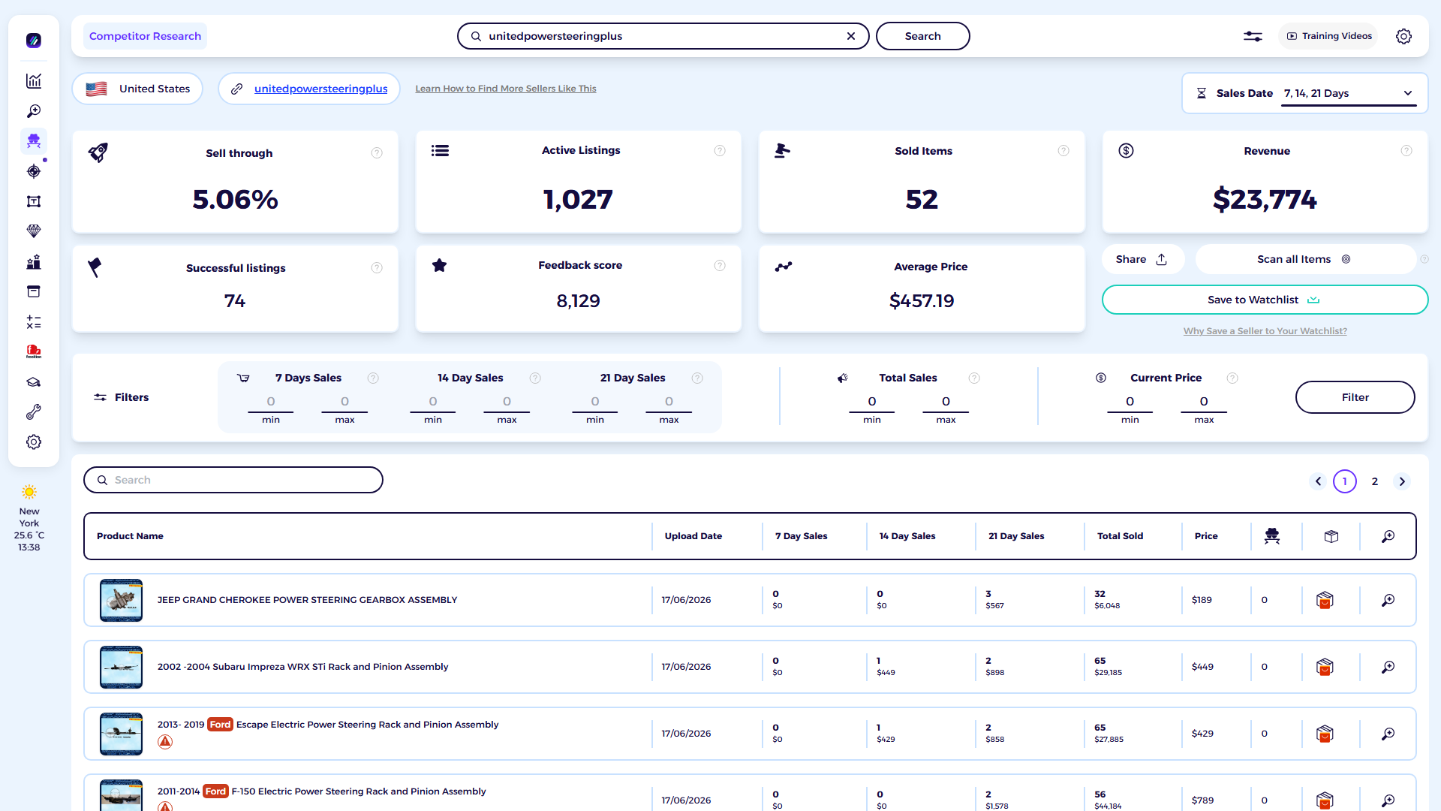Screen dimensions: 1441x811
Task: Open the product research magnifier sidebar icon
Action: click(x=34, y=111)
